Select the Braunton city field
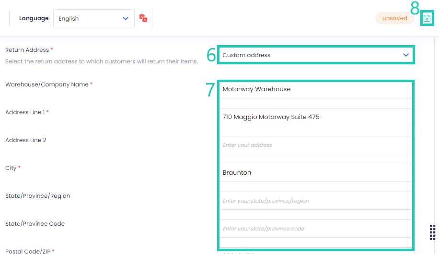439x254 pixels. (316, 173)
